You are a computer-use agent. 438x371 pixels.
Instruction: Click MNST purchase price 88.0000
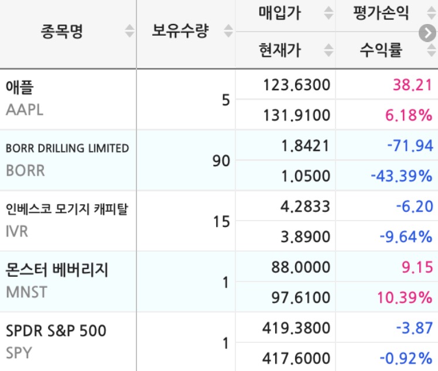coord(301,267)
